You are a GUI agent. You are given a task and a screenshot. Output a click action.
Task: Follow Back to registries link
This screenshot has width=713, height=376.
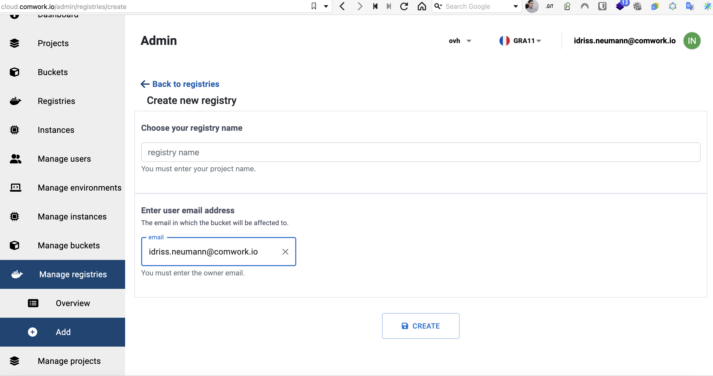tap(180, 84)
